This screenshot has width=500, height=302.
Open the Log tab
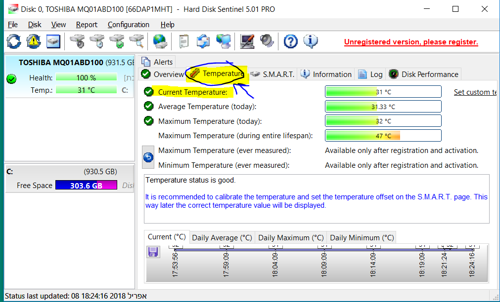[370, 74]
